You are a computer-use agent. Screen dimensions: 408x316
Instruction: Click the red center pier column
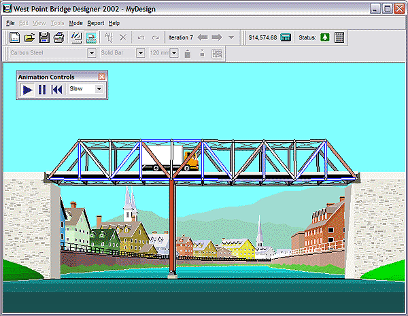pyautogui.click(x=172, y=226)
